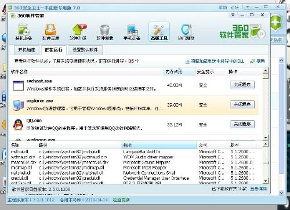The height and width of the screenshot is (210, 290).
Task: Click process list scrollbar down arrow
Action: point(266,137)
